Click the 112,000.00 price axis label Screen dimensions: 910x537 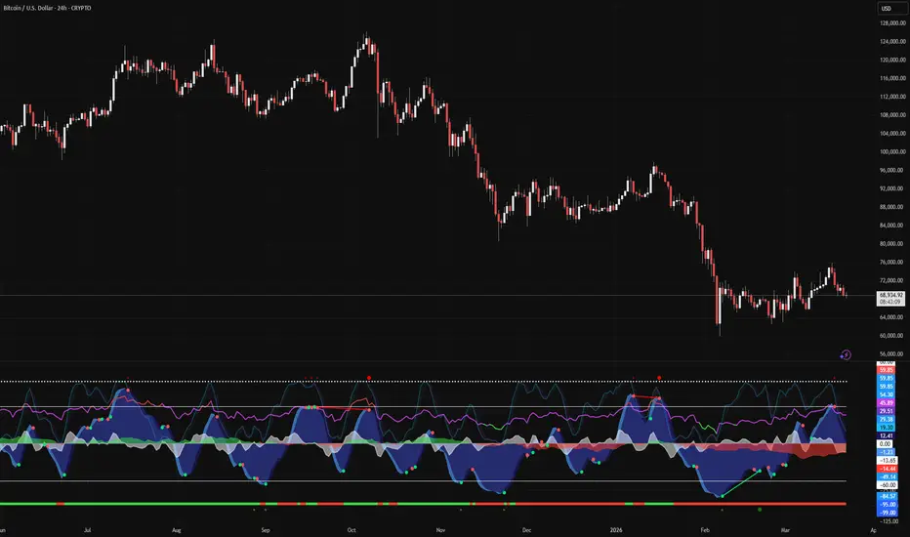point(892,97)
